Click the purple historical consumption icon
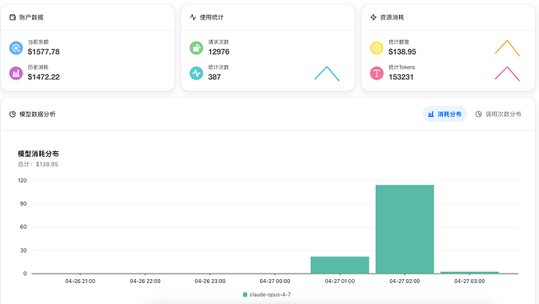Image resolution: width=539 pixels, height=304 pixels. (16, 73)
